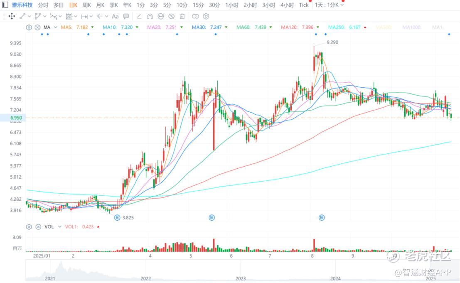The height and width of the screenshot is (283, 460).
Task: Select the trend line drawing tool
Action: [22, 17]
